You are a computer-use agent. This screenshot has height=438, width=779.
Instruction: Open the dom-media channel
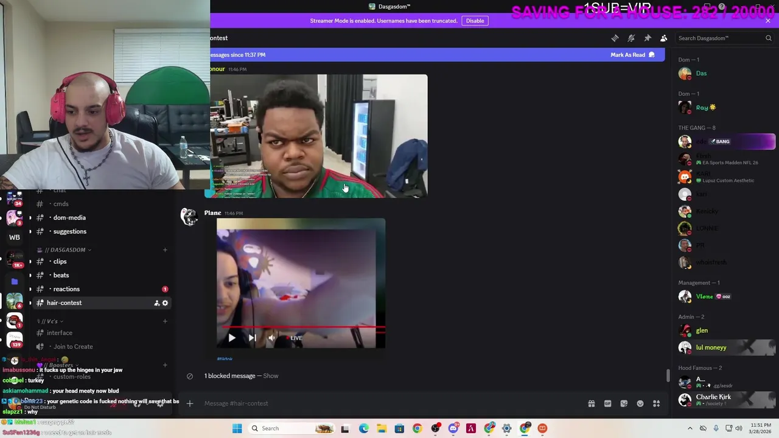[x=69, y=218]
